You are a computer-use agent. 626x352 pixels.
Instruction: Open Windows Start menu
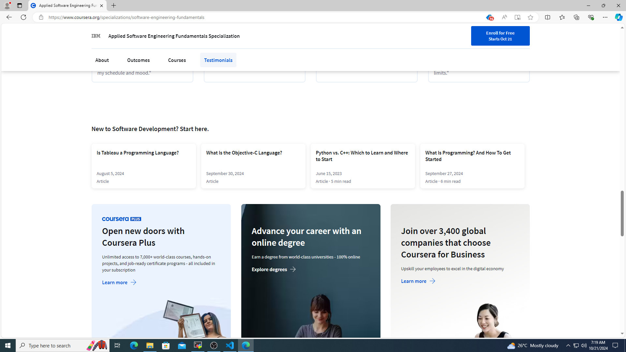[8, 345]
